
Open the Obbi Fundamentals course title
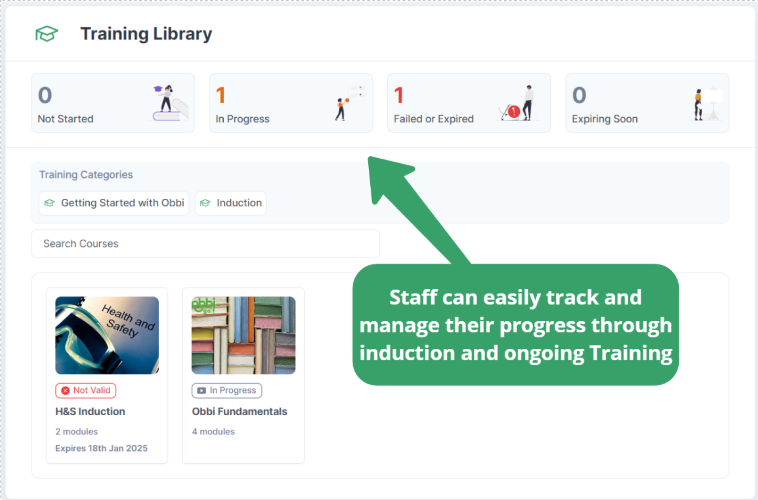[239, 411]
